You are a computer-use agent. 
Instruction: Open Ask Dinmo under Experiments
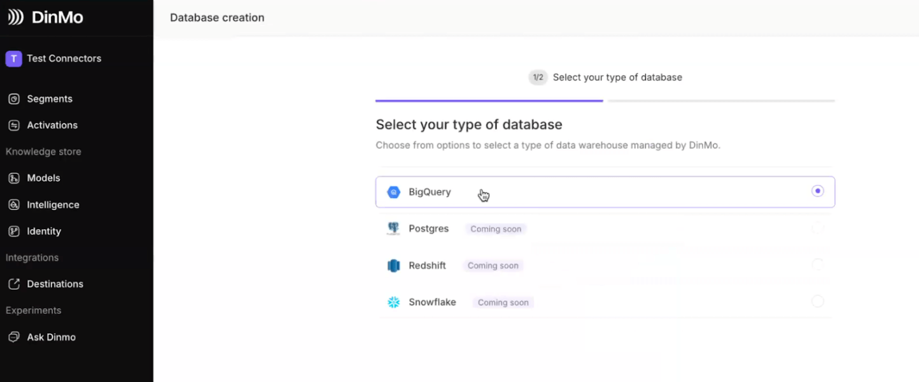[51, 337]
